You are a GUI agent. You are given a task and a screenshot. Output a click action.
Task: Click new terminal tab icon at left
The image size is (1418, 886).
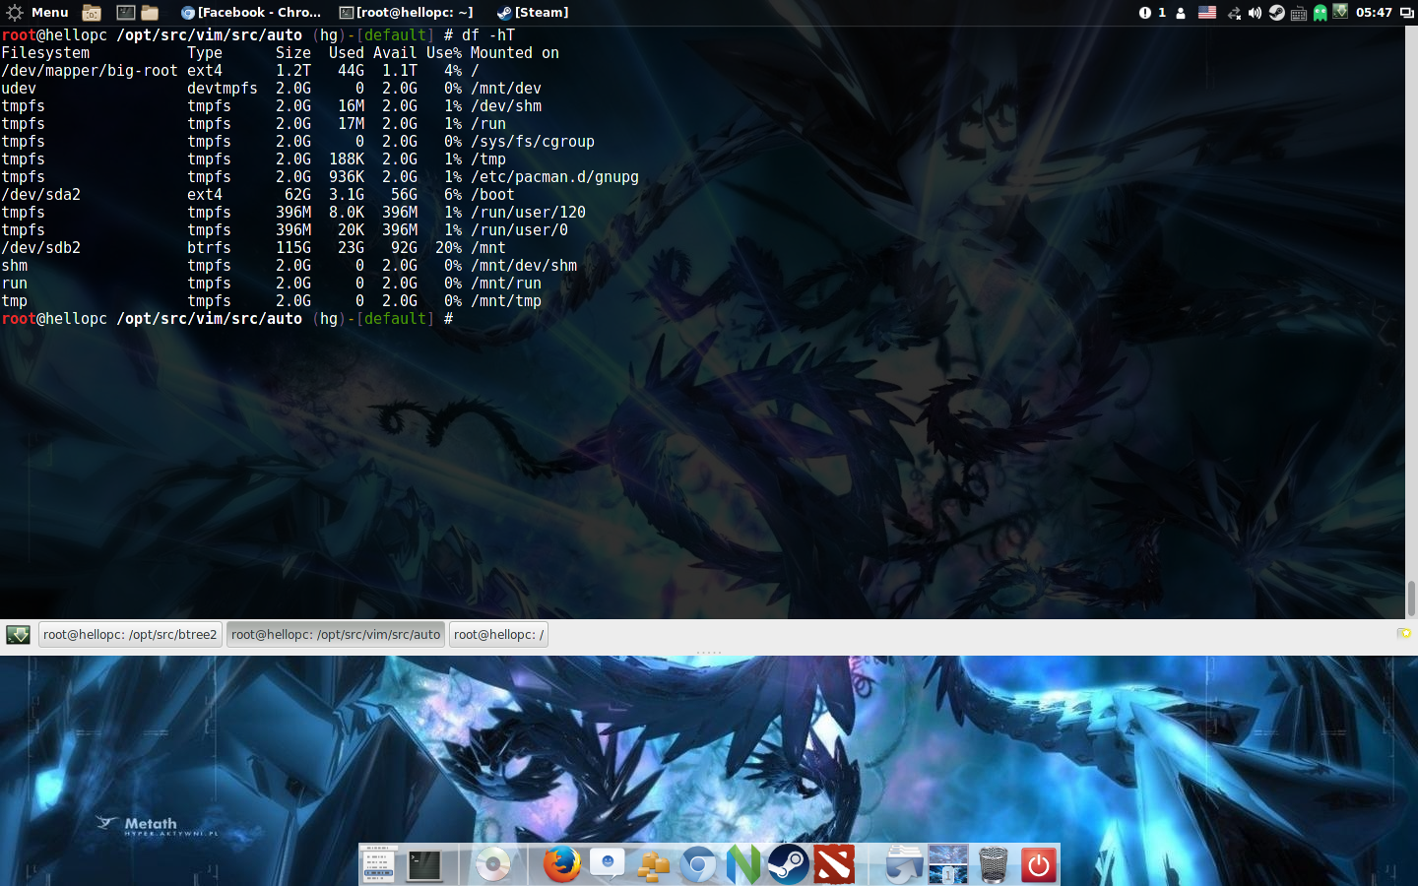18,635
